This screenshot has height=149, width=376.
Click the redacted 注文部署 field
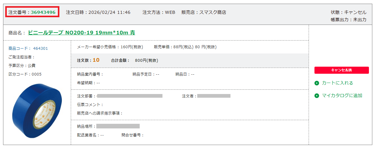point(130,96)
